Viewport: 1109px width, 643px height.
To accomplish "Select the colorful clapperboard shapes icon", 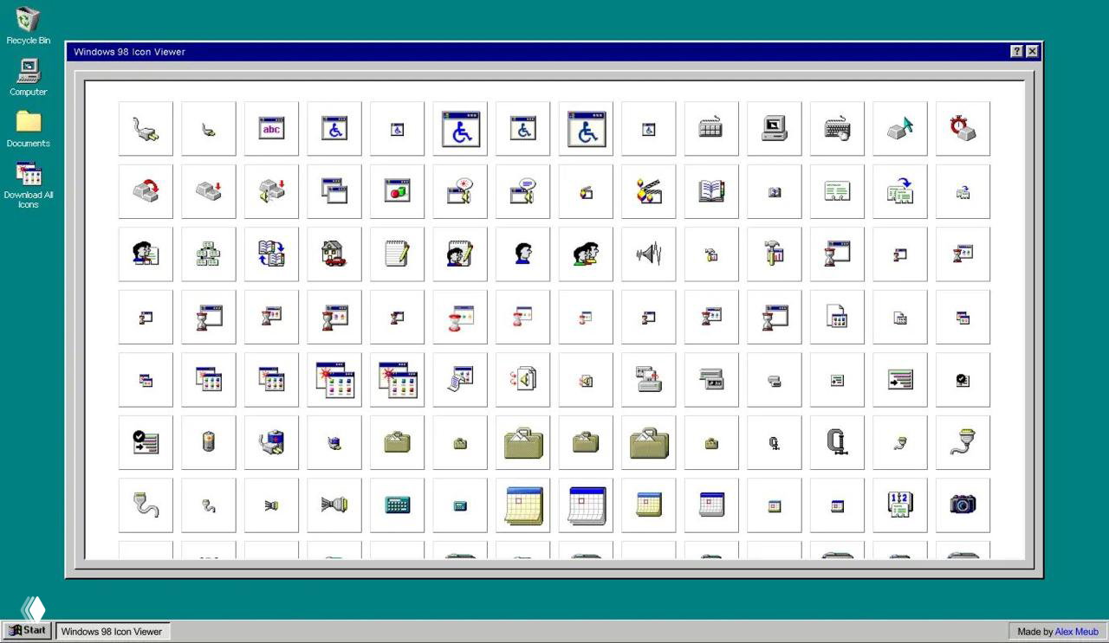I will (649, 191).
